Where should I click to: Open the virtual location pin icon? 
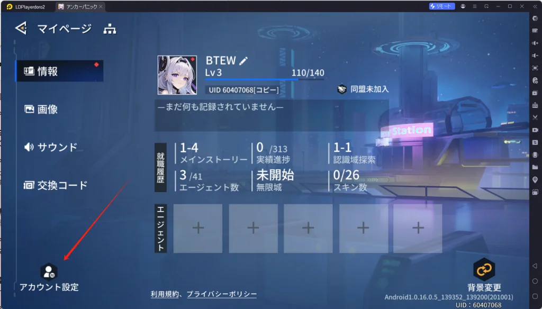point(535,180)
